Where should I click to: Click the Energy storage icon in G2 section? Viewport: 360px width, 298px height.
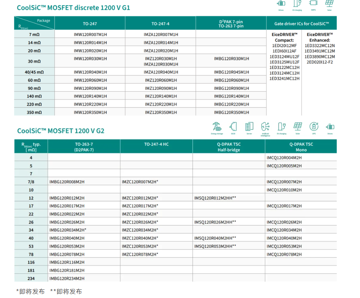[x=217, y=127]
